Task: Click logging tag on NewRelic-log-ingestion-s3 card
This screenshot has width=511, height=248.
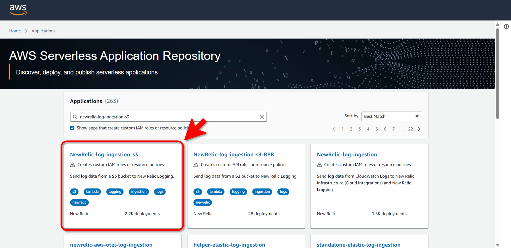Action: (115, 192)
